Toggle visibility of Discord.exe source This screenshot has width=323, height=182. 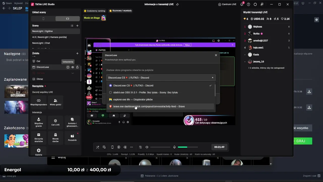(x=73, y=67)
